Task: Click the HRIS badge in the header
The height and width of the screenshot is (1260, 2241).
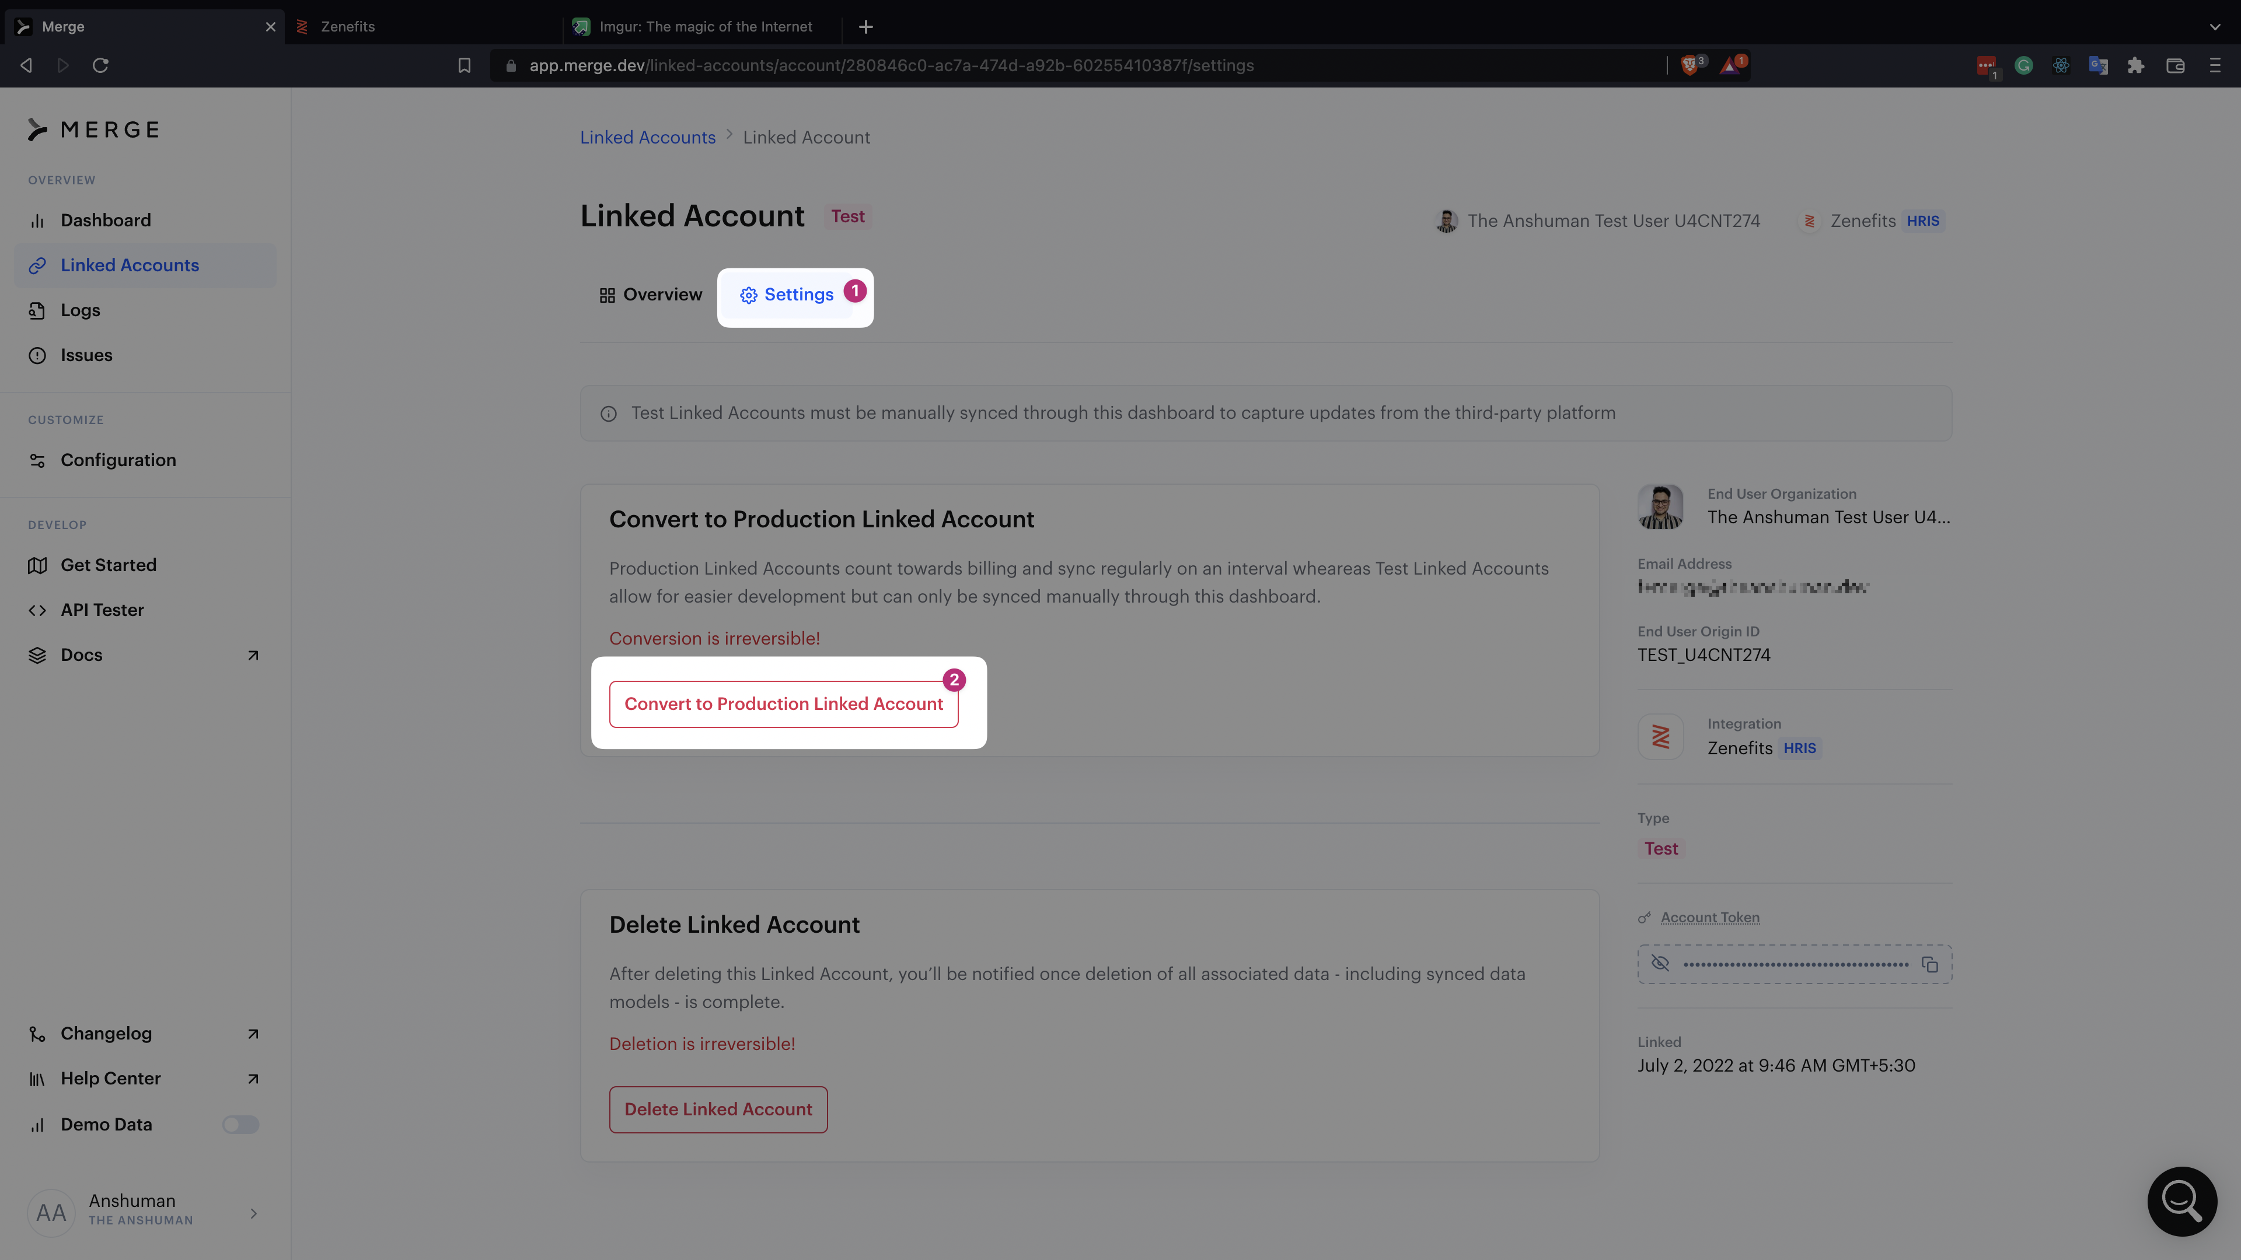Action: 1922,221
